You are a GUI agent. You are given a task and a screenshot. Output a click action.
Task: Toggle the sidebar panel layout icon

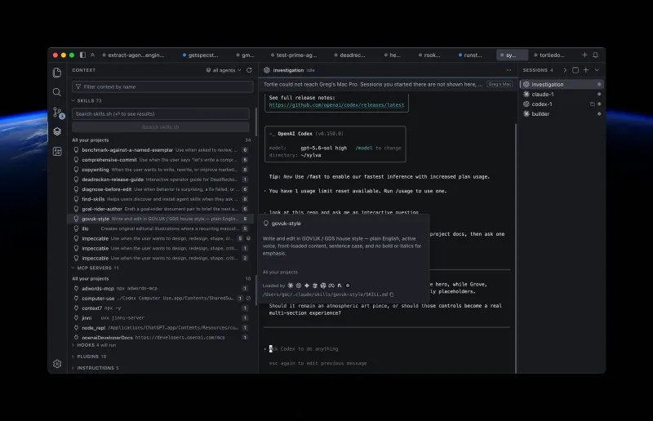(x=82, y=55)
